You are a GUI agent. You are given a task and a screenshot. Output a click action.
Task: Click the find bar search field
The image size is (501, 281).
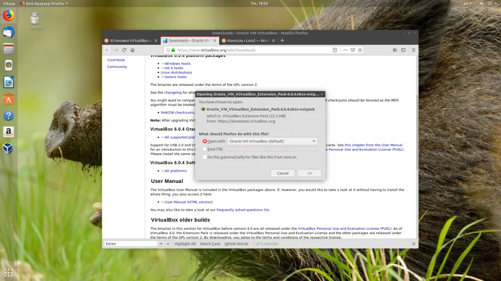tap(130, 243)
